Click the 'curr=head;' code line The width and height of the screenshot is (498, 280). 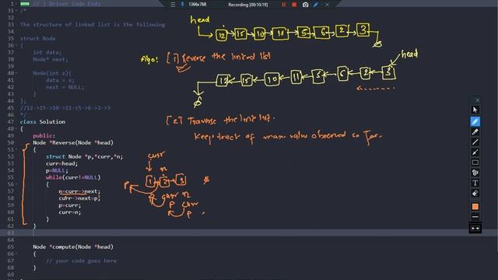coord(61,163)
